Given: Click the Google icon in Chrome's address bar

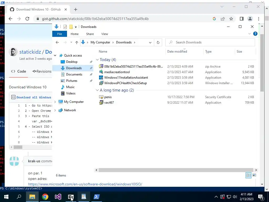Looking at the screenshot, I should [214, 19].
